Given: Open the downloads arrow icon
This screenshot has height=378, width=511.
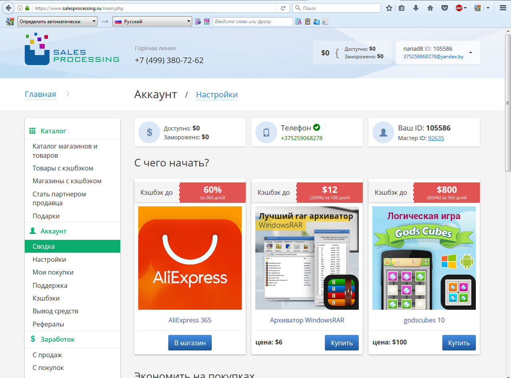Looking at the screenshot, I should (416, 8).
